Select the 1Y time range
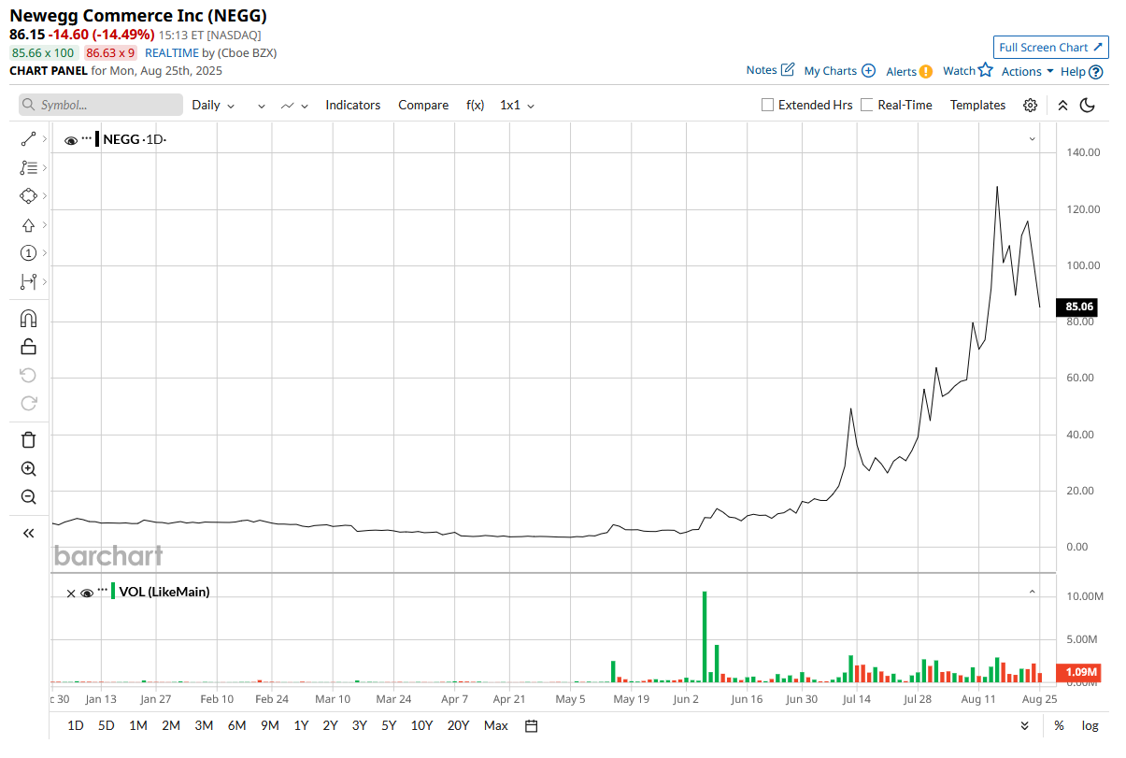The width and height of the screenshot is (1126, 758). coord(301,725)
